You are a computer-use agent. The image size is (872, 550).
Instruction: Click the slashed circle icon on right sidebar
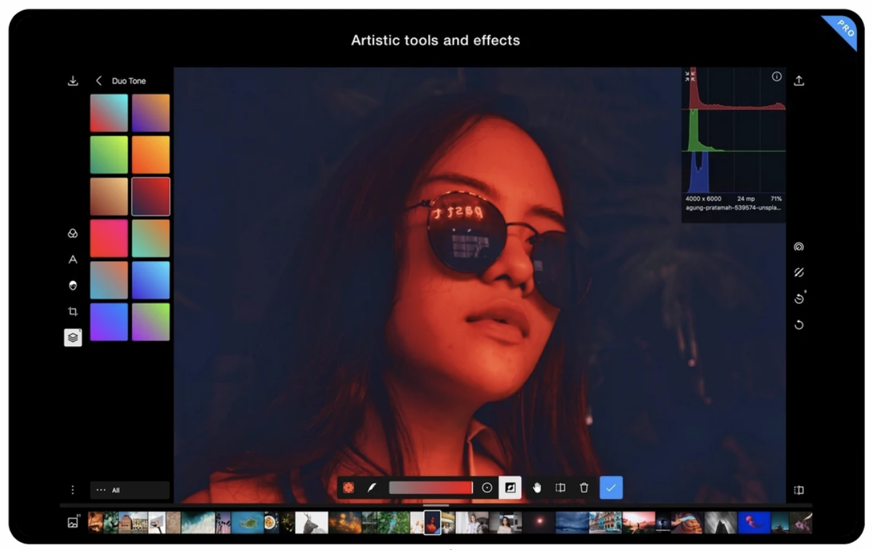(798, 272)
